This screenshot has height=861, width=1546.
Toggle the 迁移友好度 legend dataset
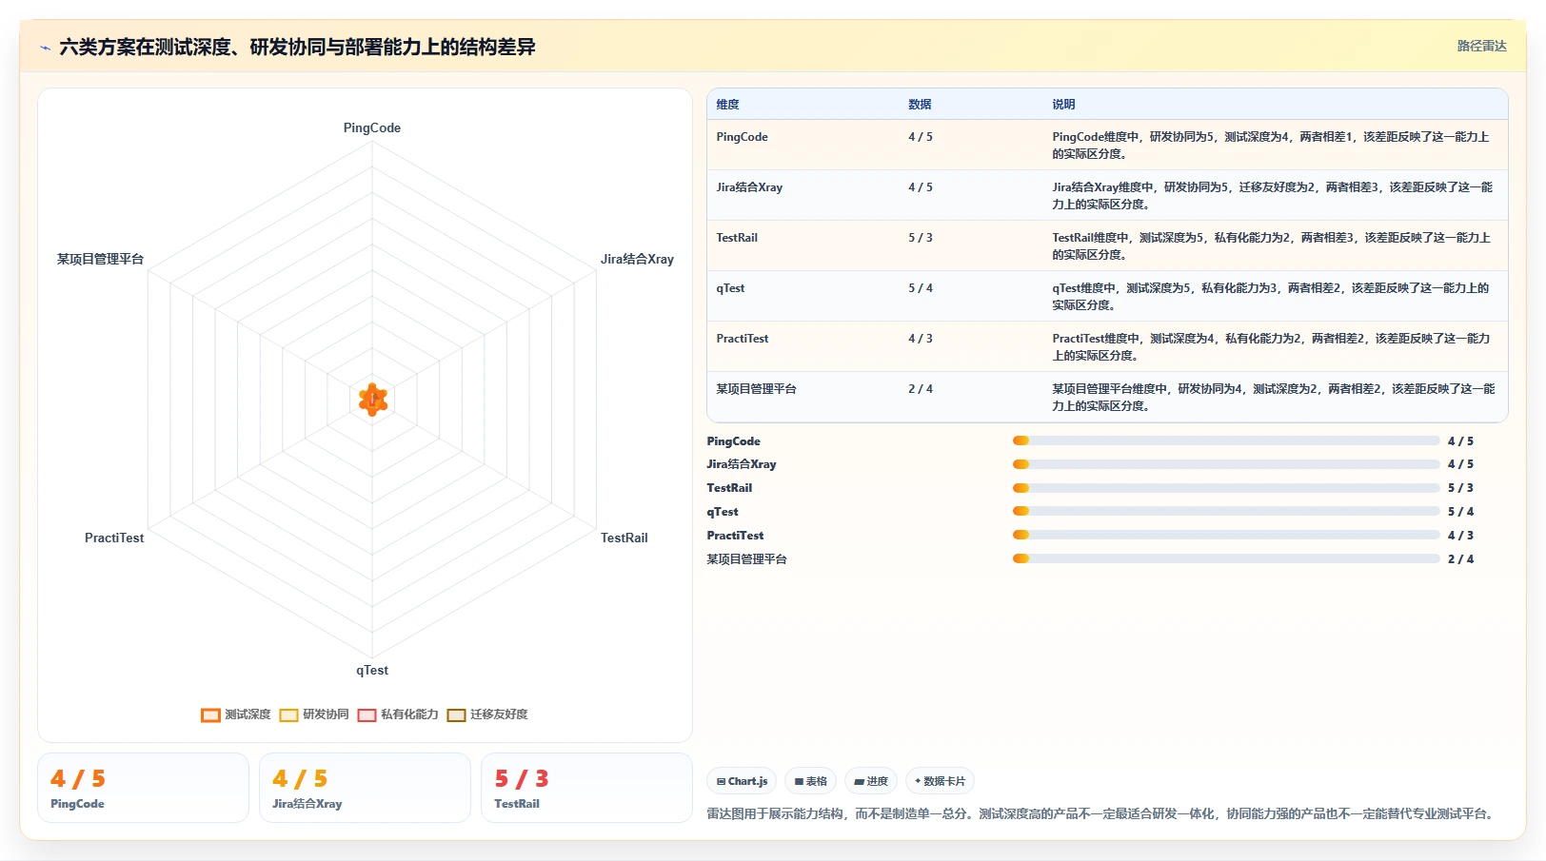487,714
